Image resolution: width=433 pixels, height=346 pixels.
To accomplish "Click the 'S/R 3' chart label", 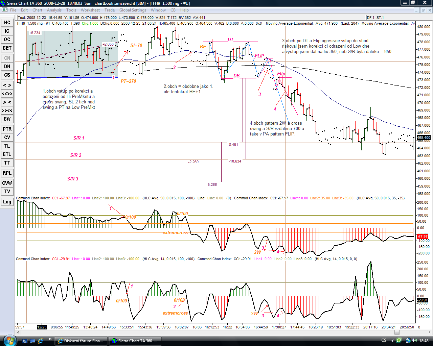I will click(73, 179).
